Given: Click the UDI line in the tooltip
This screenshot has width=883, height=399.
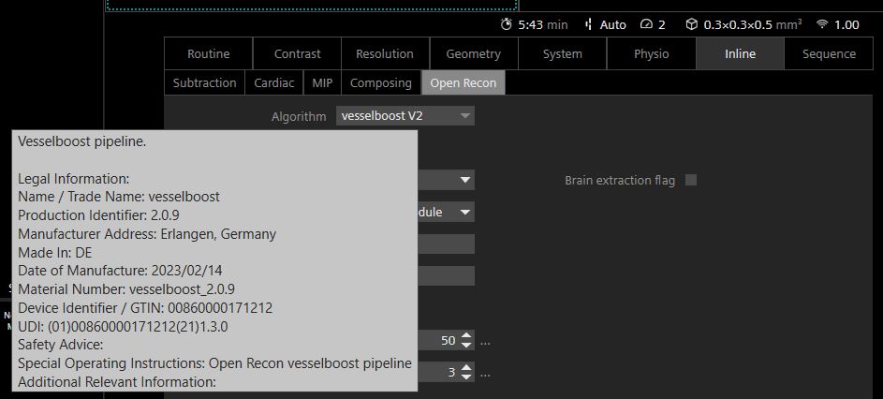Looking at the screenshot, I should click(123, 326).
